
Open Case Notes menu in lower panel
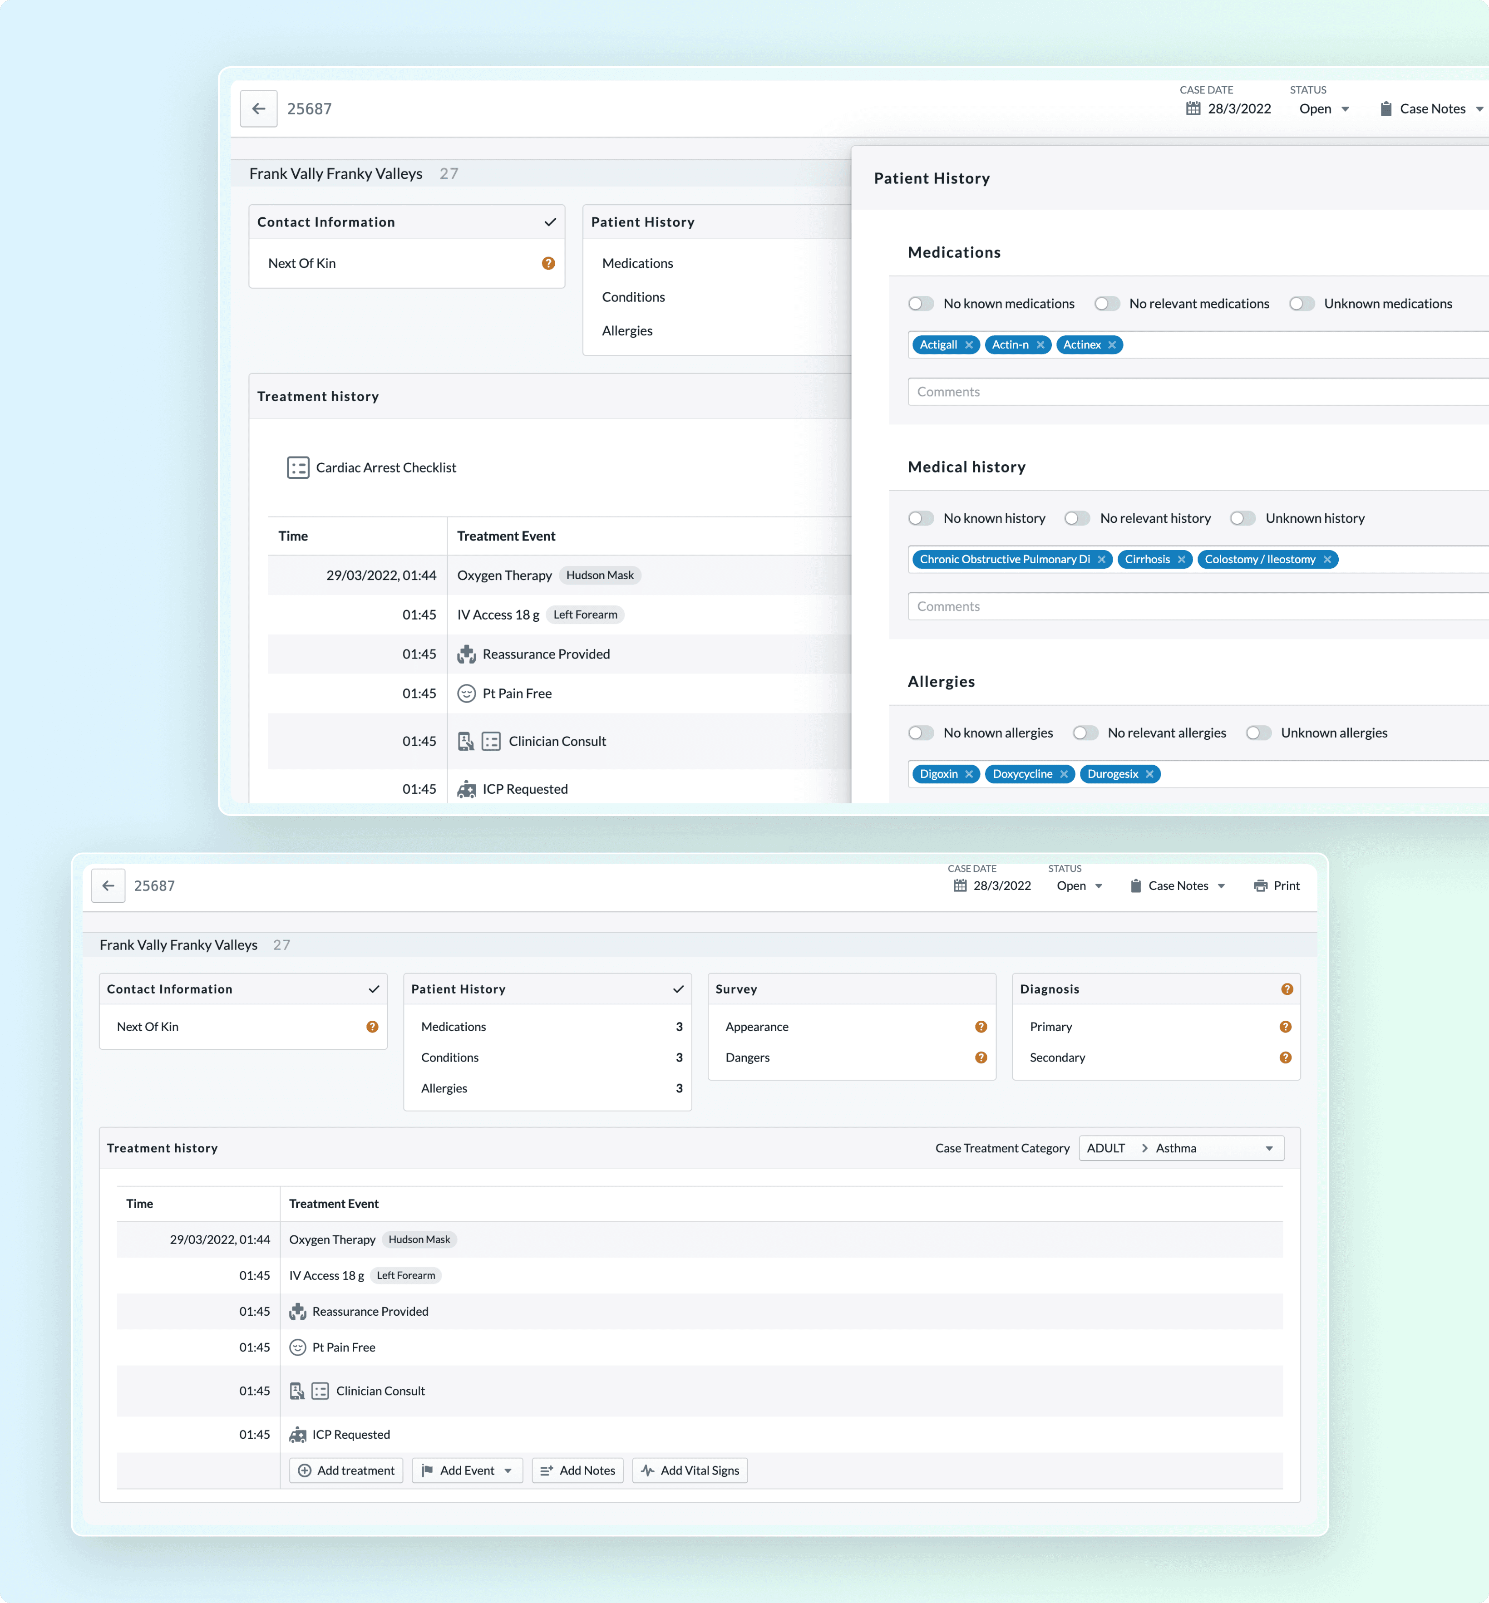click(1178, 886)
